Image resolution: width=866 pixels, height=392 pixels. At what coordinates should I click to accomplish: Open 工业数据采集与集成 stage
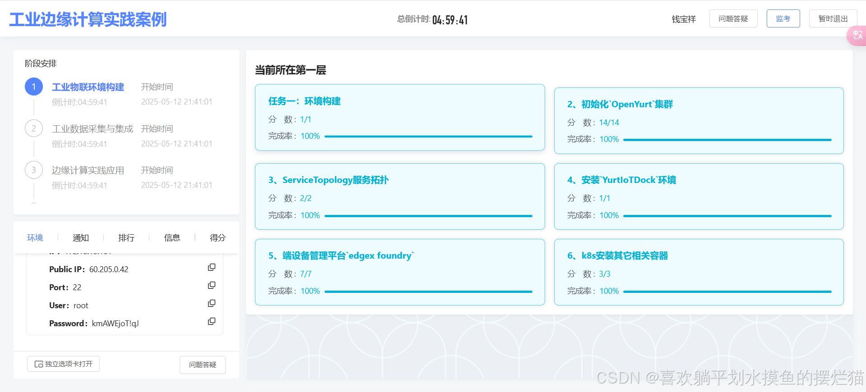93,129
